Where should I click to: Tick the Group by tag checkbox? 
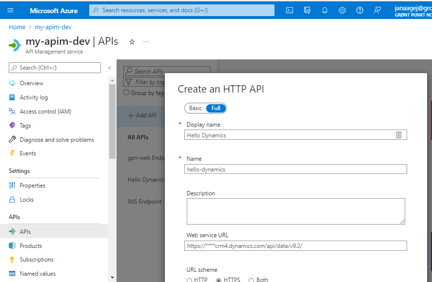tap(126, 93)
